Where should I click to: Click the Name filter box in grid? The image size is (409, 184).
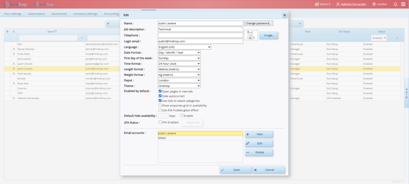tap(48, 38)
